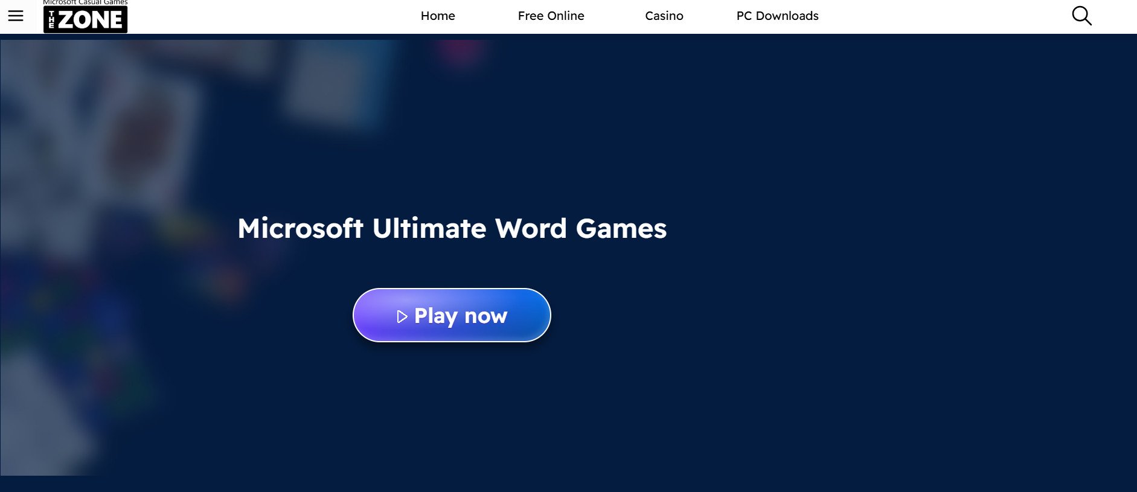Viewport: 1137px width, 492px height.
Task: Select the Microsoft Ultimate Word Games title
Action: (x=452, y=228)
